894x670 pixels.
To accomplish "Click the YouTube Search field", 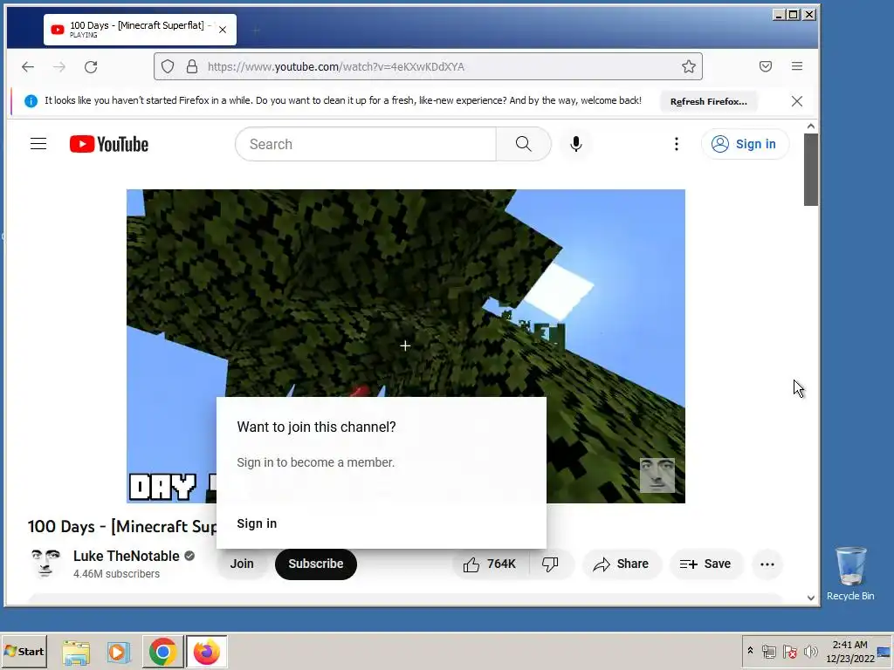I will tap(366, 144).
